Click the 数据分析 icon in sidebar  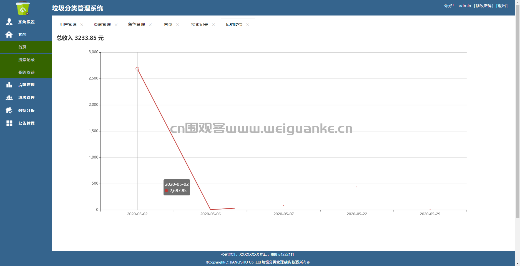[9, 110]
